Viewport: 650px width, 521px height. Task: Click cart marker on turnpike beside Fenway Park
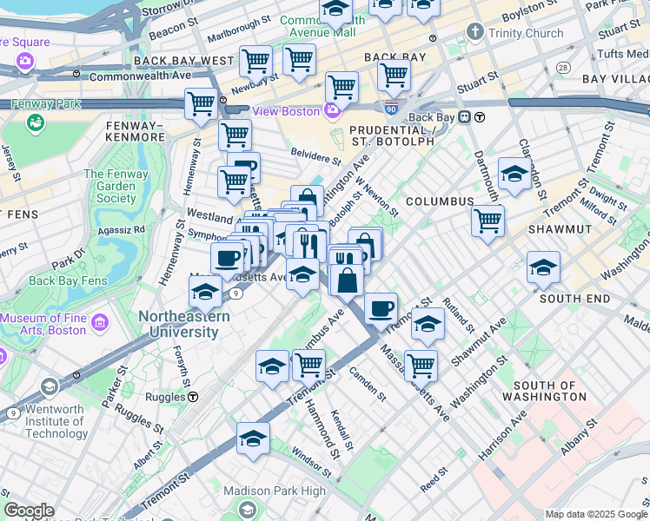tap(201, 106)
